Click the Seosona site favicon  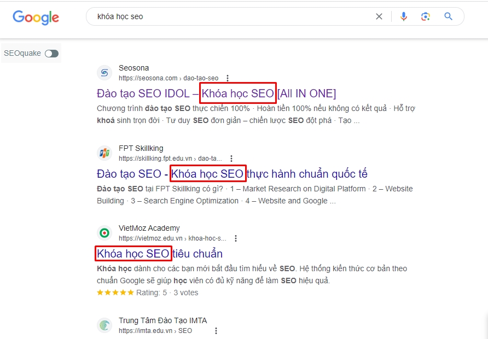(104, 73)
